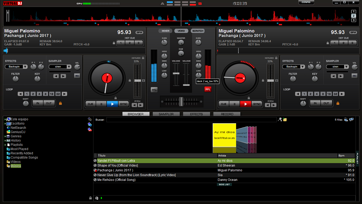This screenshot has height=204, width=362.
Task: Toggle the red PFL button for deck 2
Action: coord(208,90)
